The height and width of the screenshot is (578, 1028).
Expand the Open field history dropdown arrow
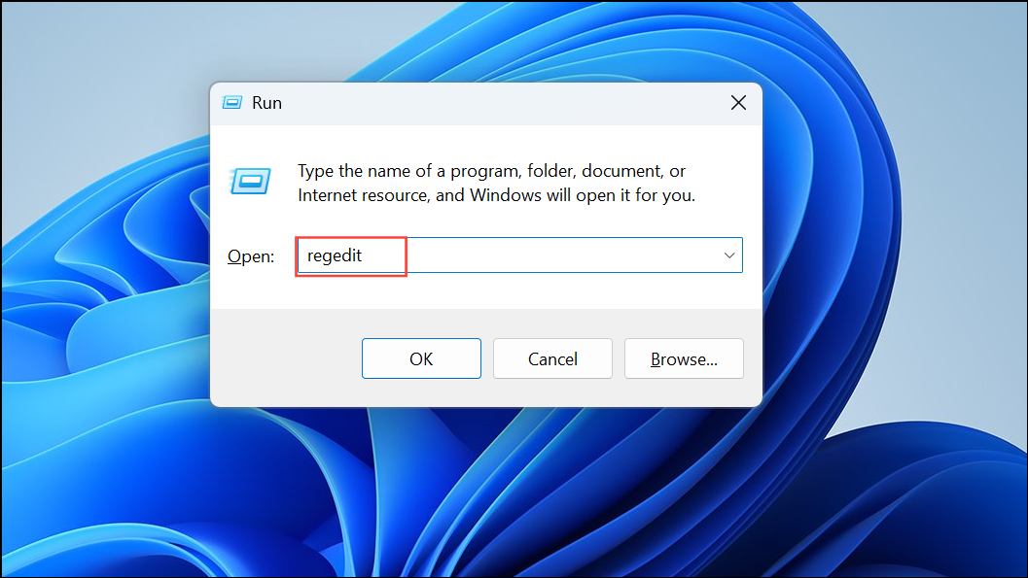[x=729, y=255]
